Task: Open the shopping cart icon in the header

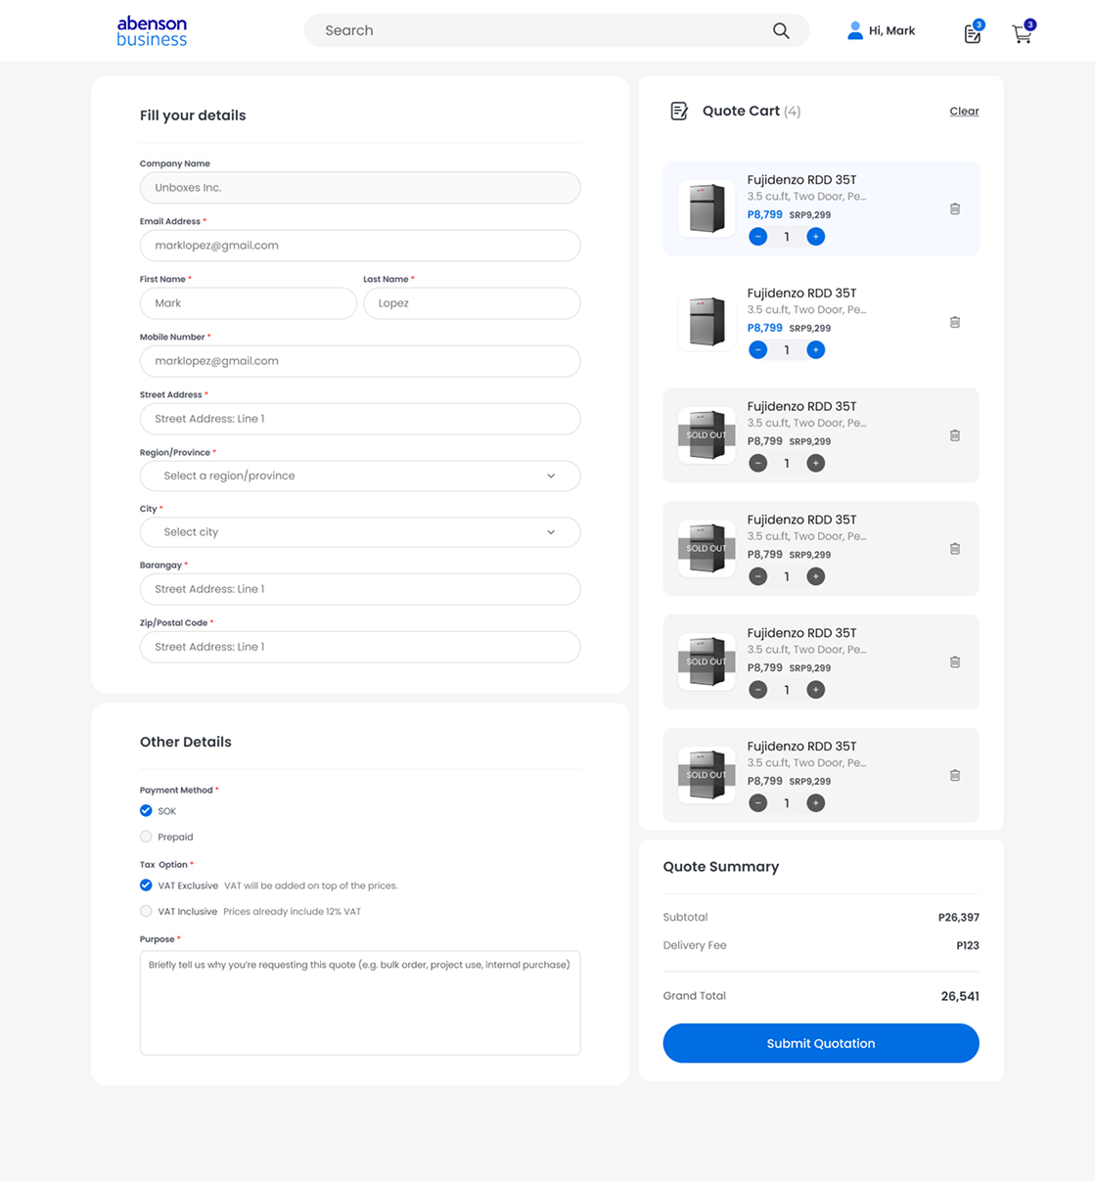Action: (x=1023, y=33)
